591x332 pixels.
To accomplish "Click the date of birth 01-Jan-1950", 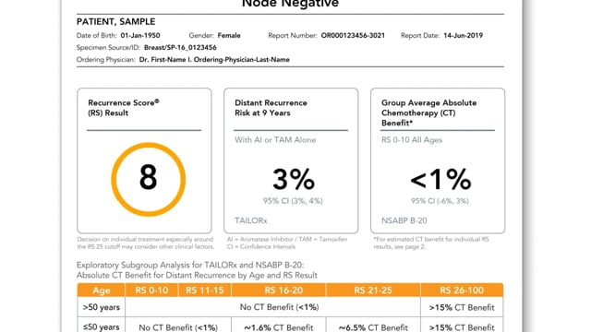I will pyautogui.click(x=140, y=35).
